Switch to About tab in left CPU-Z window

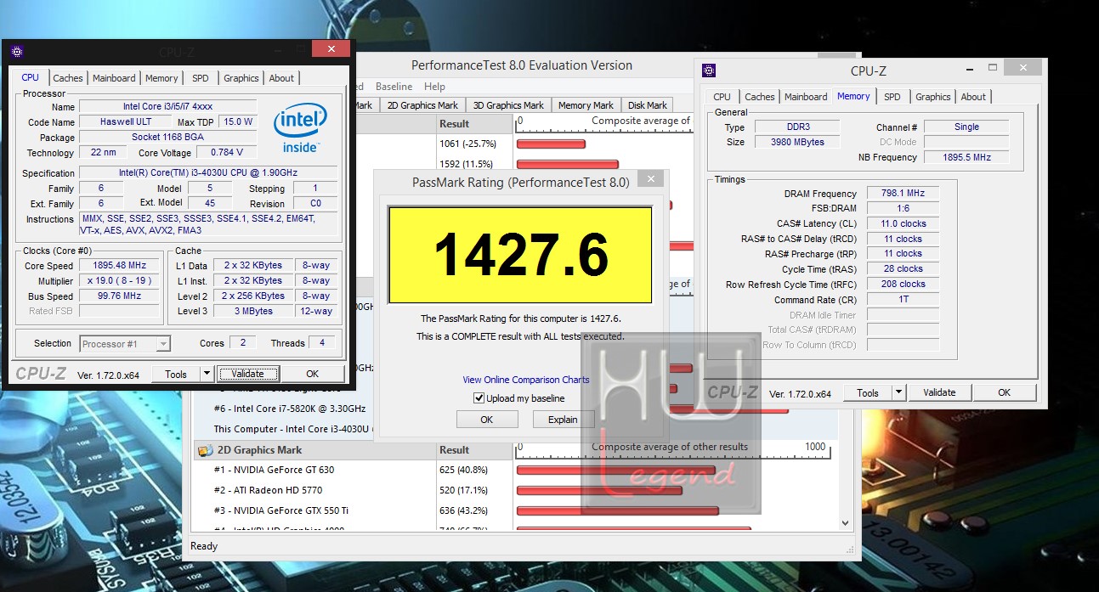click(281, 78)
